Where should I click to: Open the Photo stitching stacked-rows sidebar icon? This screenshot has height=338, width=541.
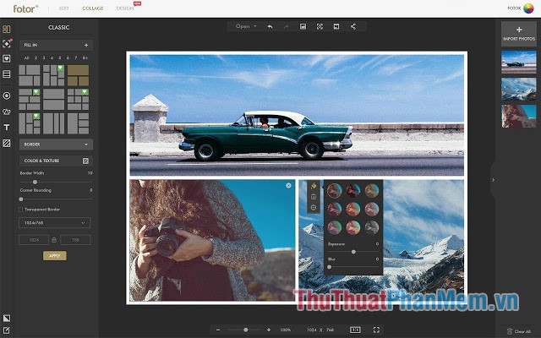click(6, 74)
